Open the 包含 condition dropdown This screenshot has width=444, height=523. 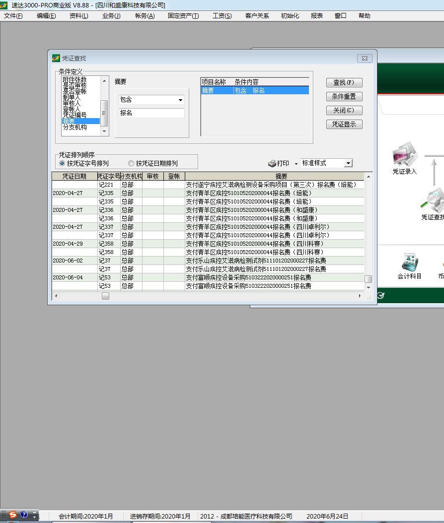[x=180, y=100]
